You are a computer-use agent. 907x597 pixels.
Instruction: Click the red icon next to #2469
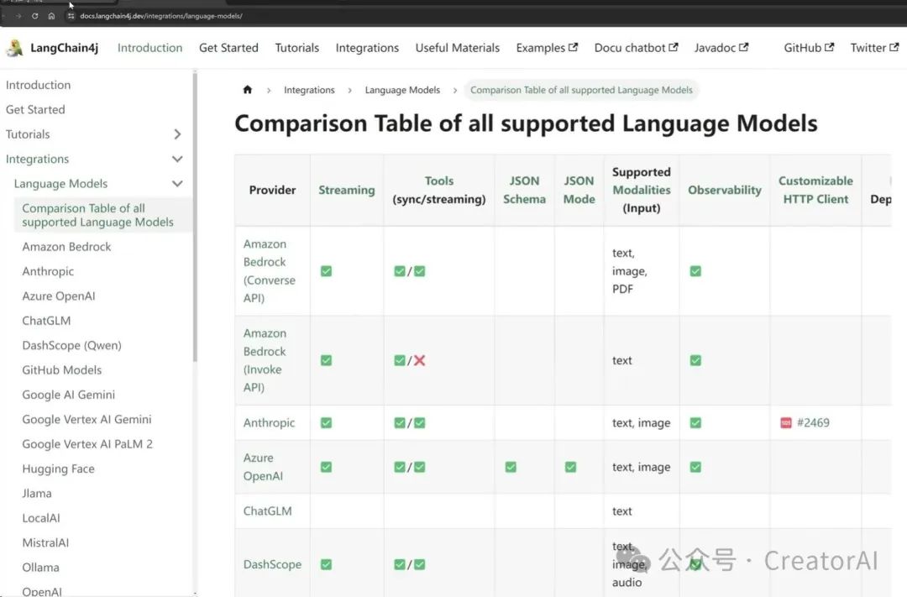coord(785,423)
